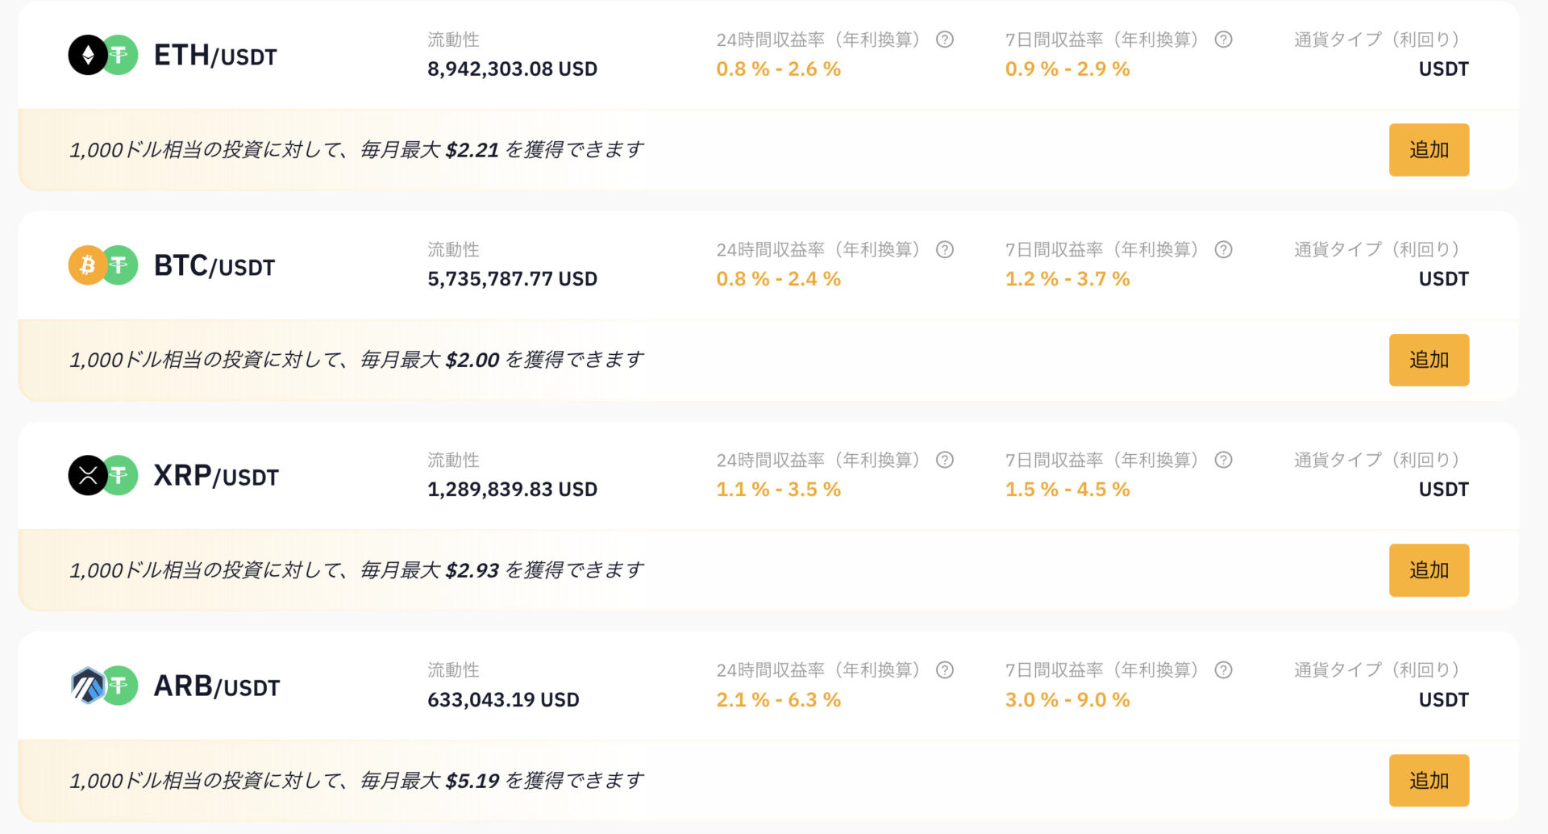Open 24-hour yield help icon for XRP/USDT
Image resolution: width=1548 pixels, height=834 pixels.
[945, 460]
